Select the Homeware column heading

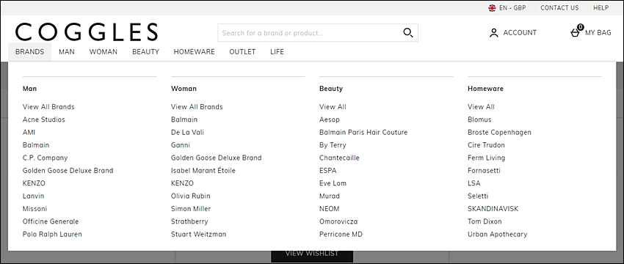pyautogui.click(x=485, y=89)
